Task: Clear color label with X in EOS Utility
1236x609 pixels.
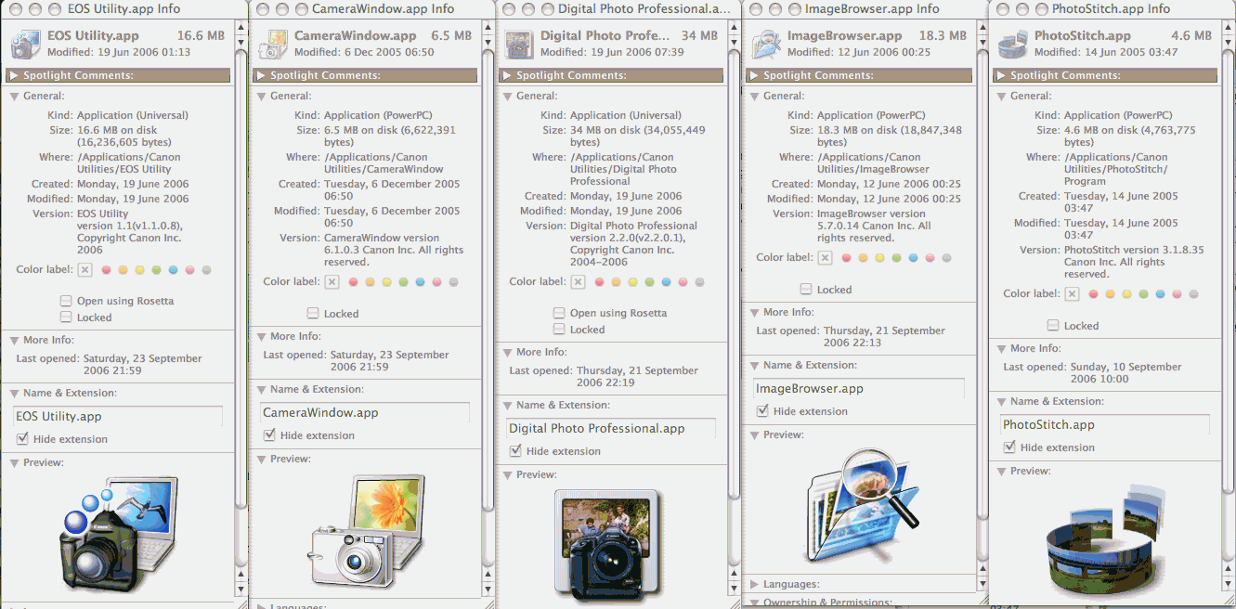Action: point(85,270)
